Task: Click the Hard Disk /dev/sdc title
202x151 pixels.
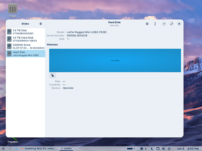Action: [114, 24]
